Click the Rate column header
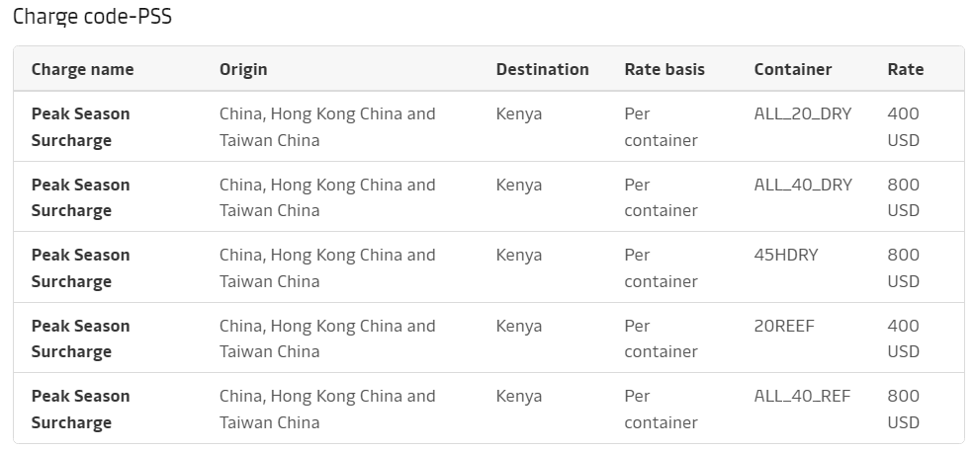The height and width of the screenshot is (450, 973). (x=906, y=69)
